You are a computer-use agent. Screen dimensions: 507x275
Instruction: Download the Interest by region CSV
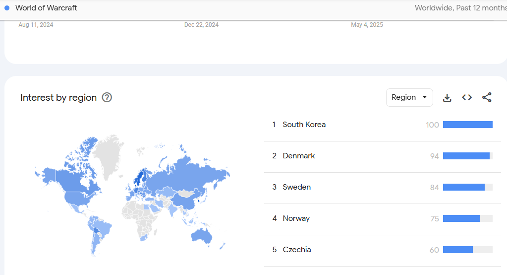447,97
